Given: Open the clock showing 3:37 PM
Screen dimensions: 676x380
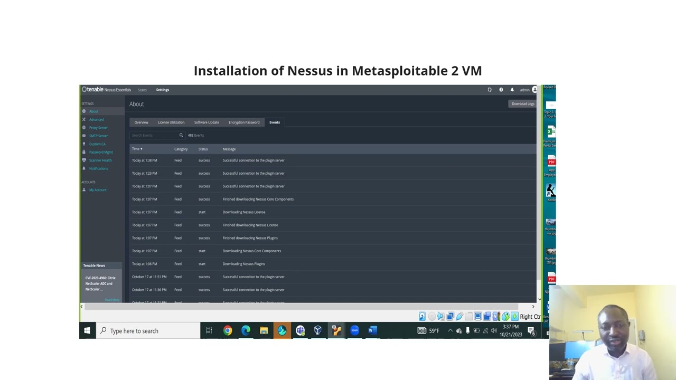Looking at the screenshot, I should pyautogui.click(x=511, y=330).
